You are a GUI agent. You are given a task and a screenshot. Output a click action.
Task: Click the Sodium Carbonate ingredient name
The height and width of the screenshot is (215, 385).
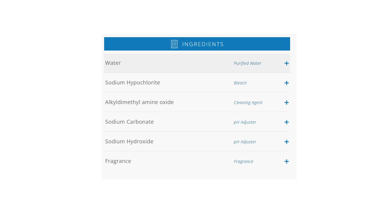tap(129, 122)
